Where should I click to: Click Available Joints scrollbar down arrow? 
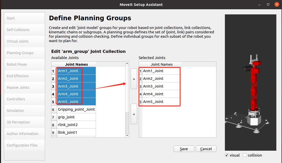coord(127,136)
